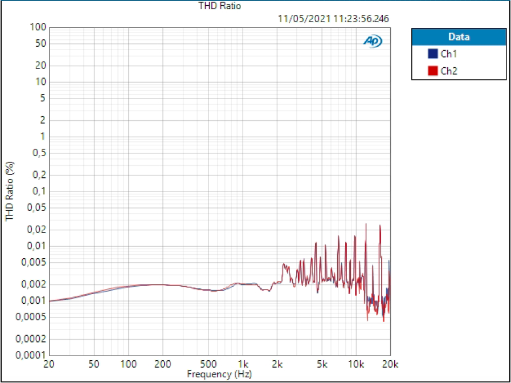511x383 pixels.
Task: Click the 0,5 y-axis tick label
Action: [39, 153]
